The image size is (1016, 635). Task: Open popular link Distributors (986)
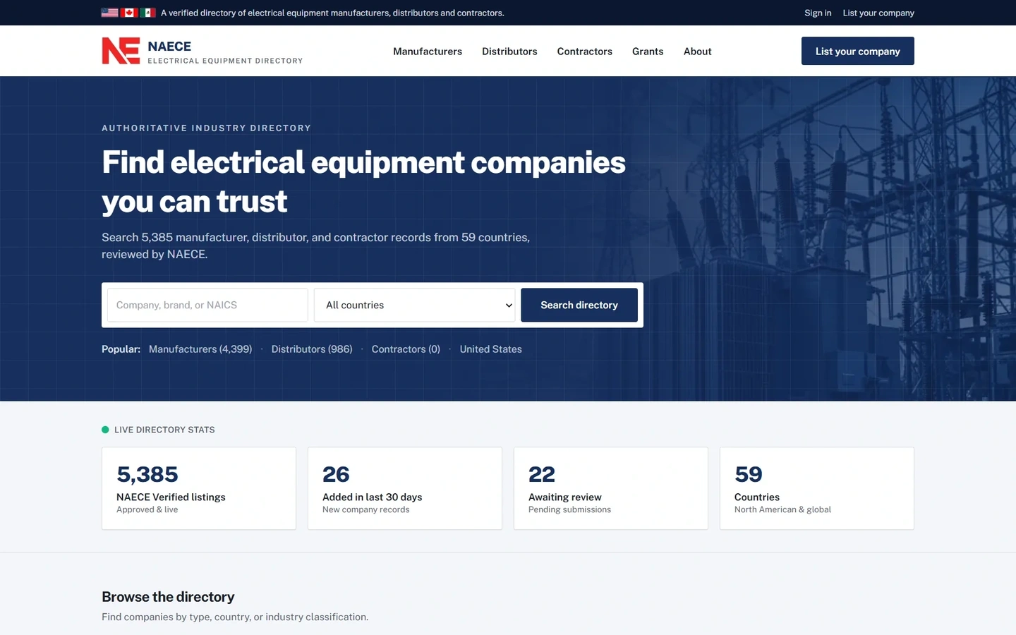pos(312,349)
